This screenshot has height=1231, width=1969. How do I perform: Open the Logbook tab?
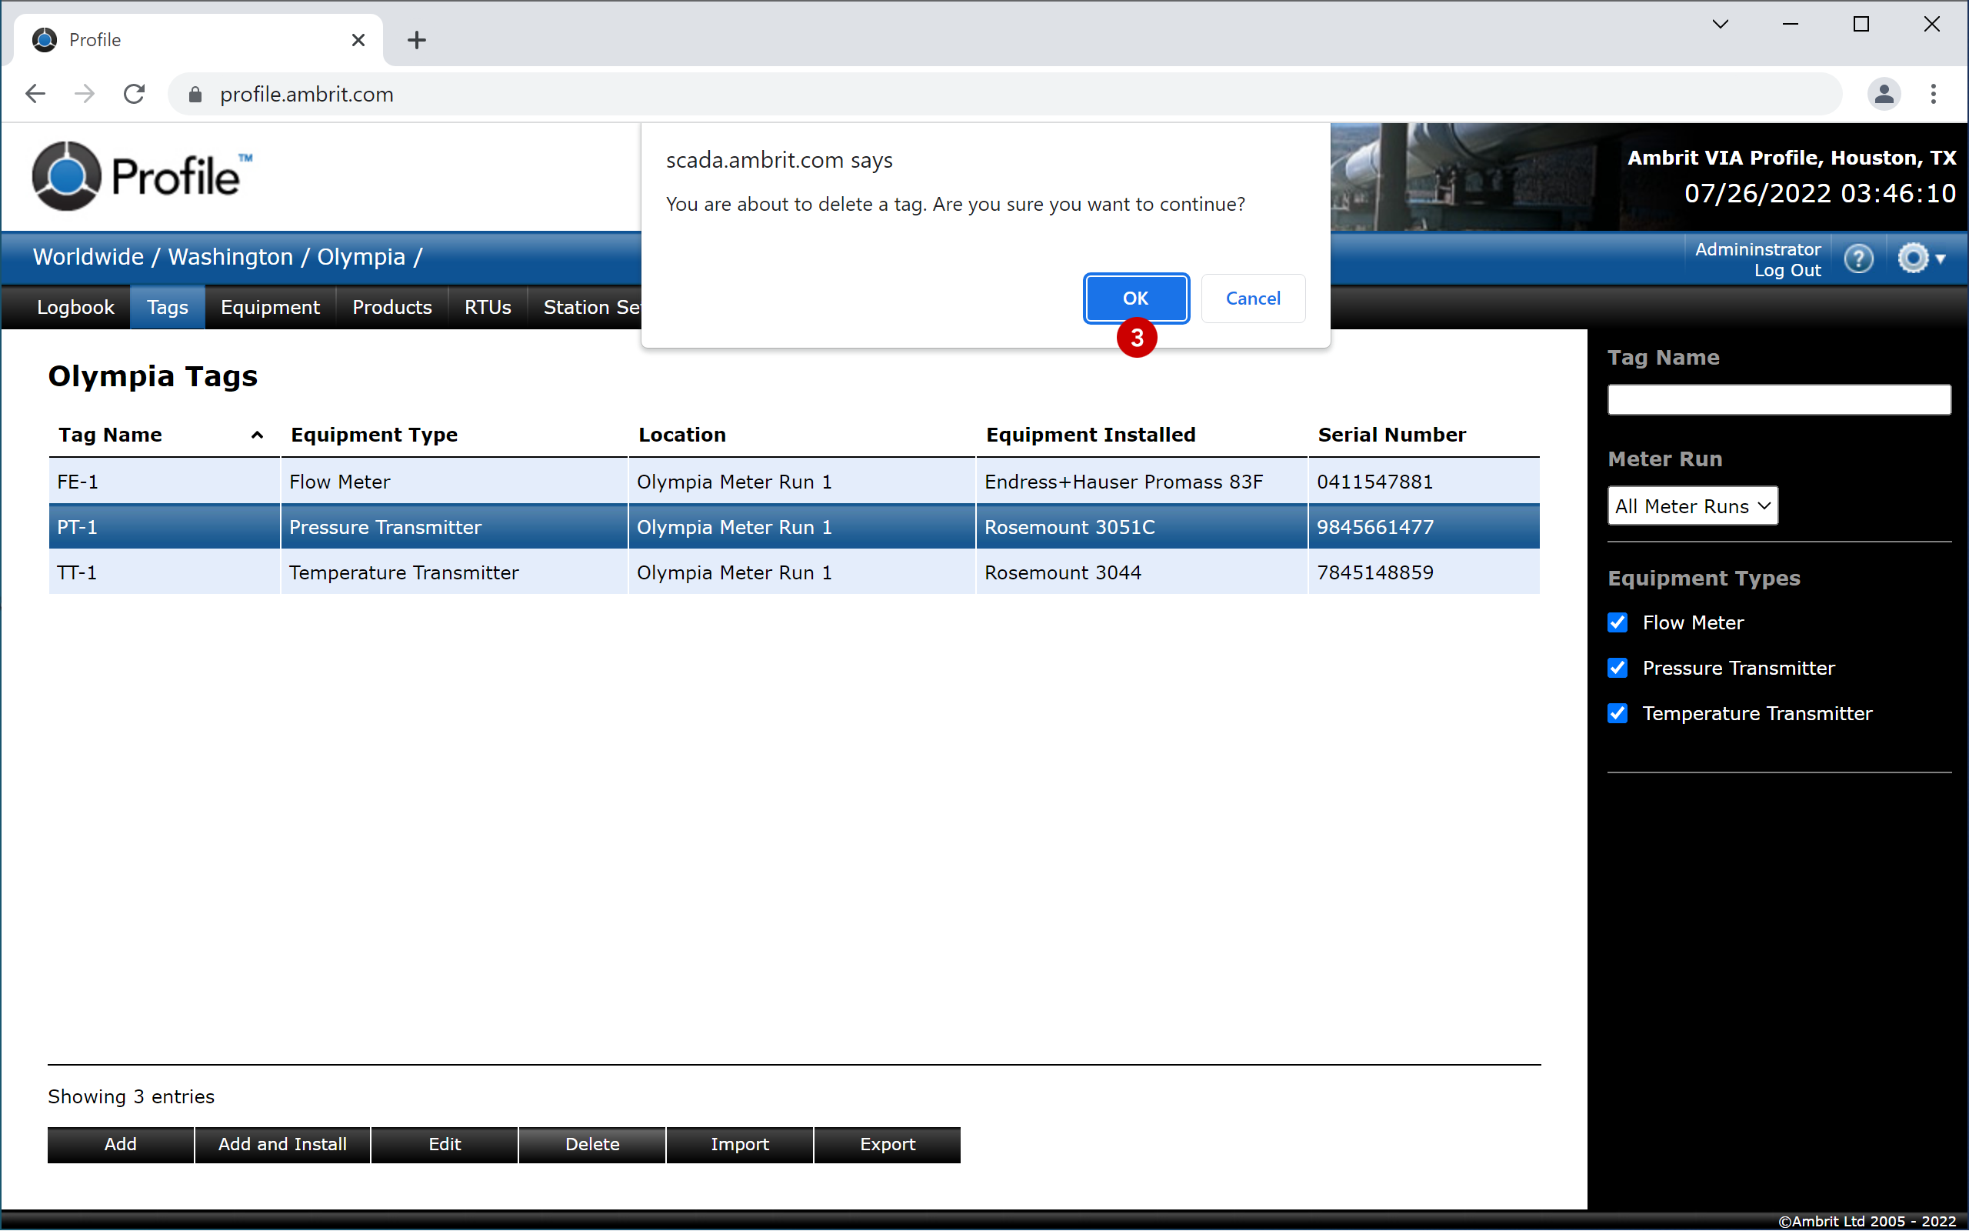tap(75, 307)
